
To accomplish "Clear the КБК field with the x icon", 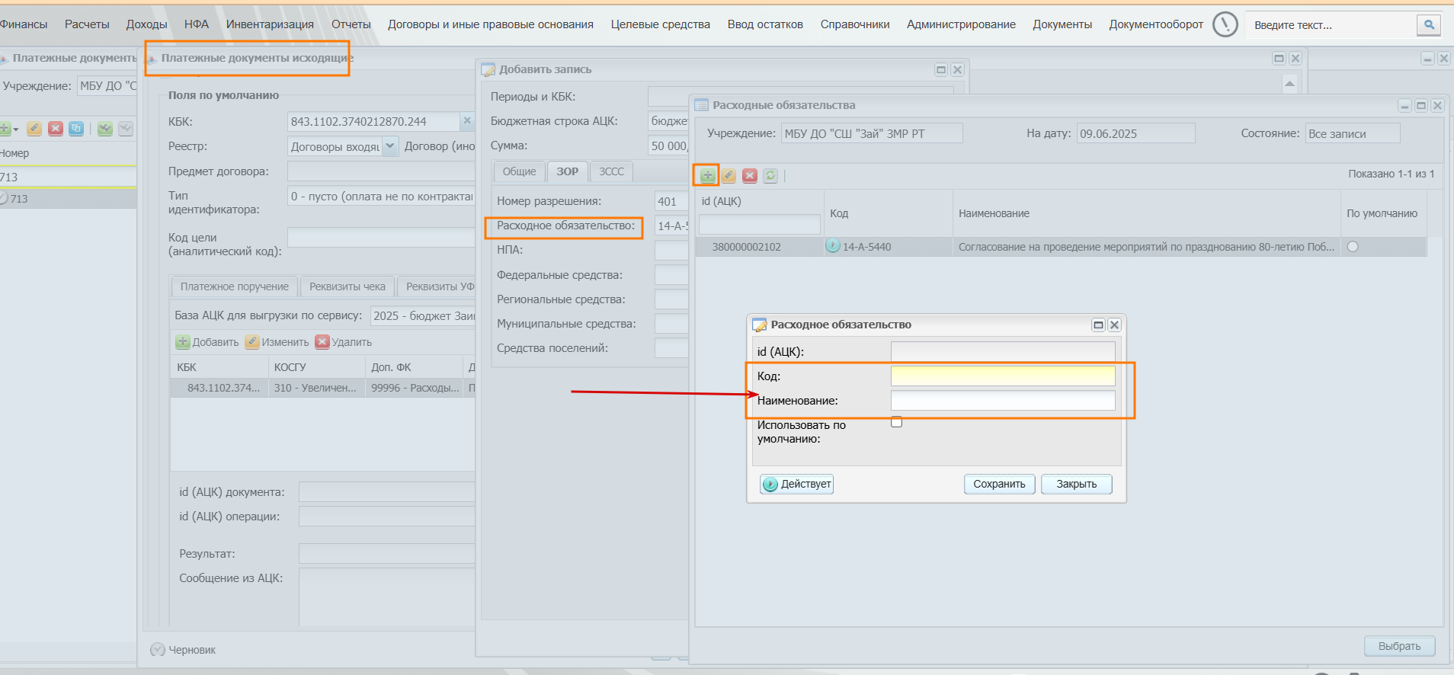I will click(x=467, y=121).
